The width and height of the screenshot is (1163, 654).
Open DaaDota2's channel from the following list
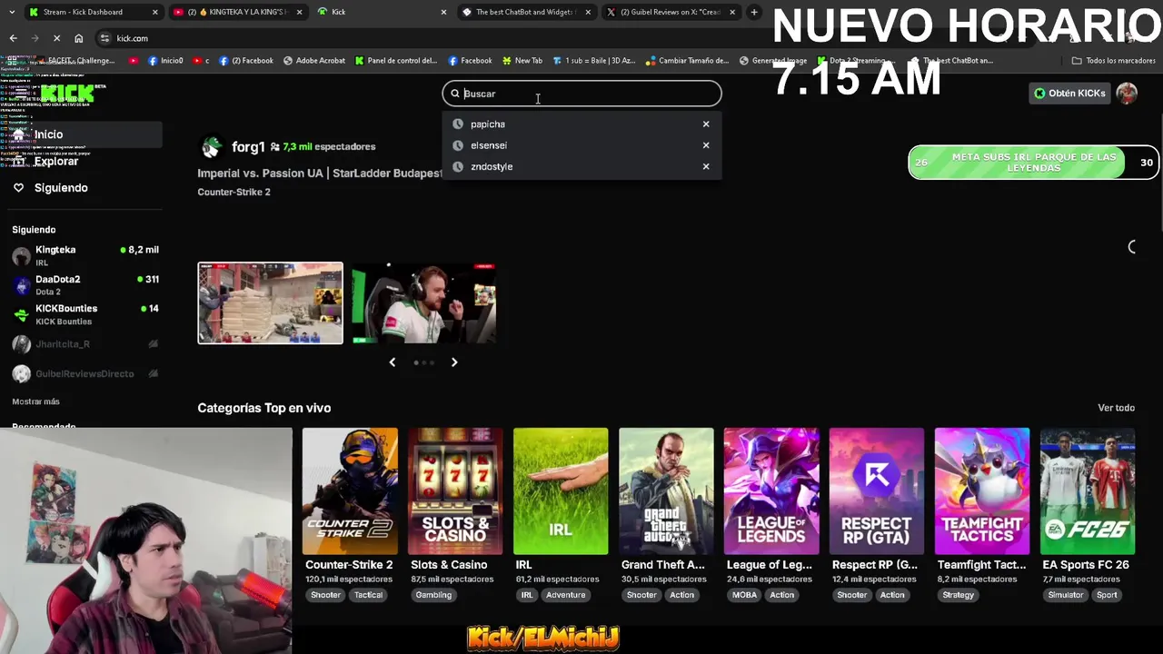click(x=84, y=285)
